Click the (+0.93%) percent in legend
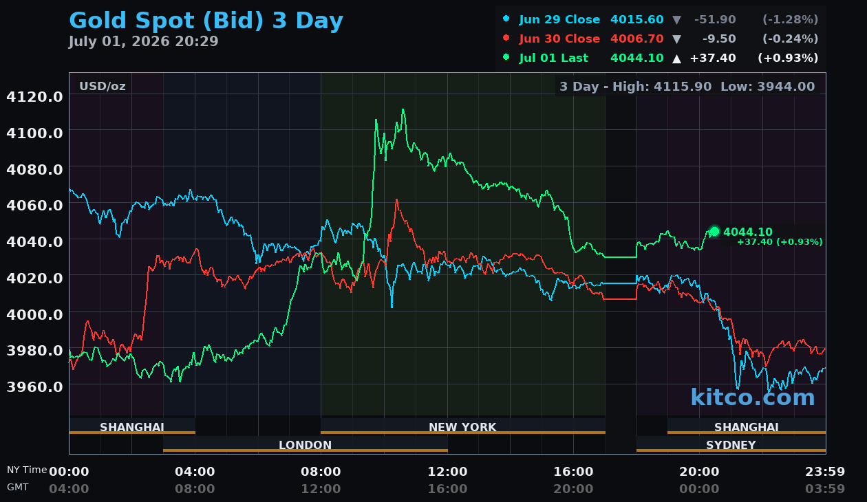Screen dimensions: 867x502 [x=788, y=58]
